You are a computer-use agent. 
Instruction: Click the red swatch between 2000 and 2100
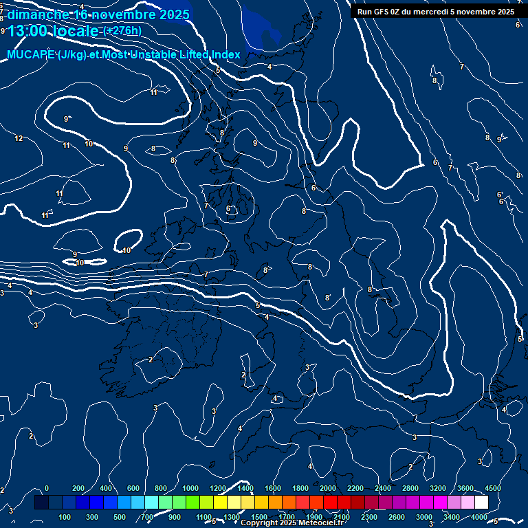pyautogui.click(x=330, y=503)
